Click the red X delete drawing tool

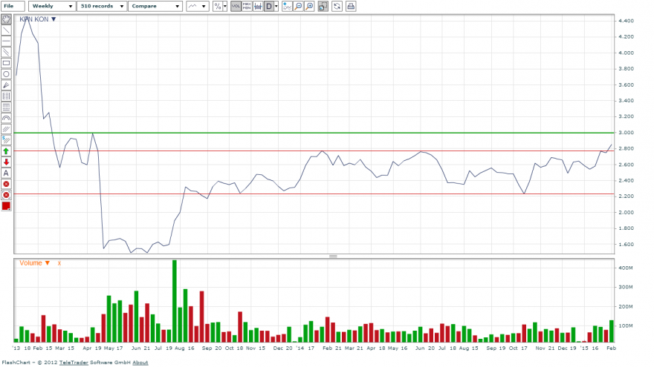pos(6,184)
